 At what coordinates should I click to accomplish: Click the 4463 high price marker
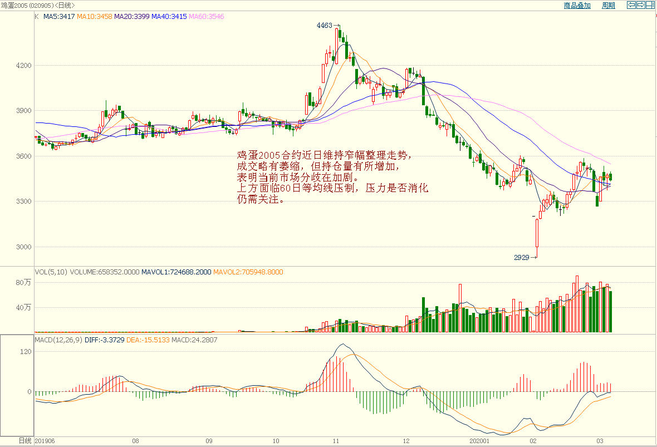(324, 26)
